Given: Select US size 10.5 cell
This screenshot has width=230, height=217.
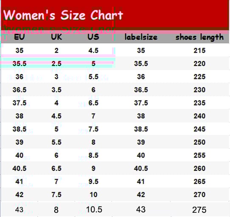Looking at the screenshot, I should coord(94,209).
